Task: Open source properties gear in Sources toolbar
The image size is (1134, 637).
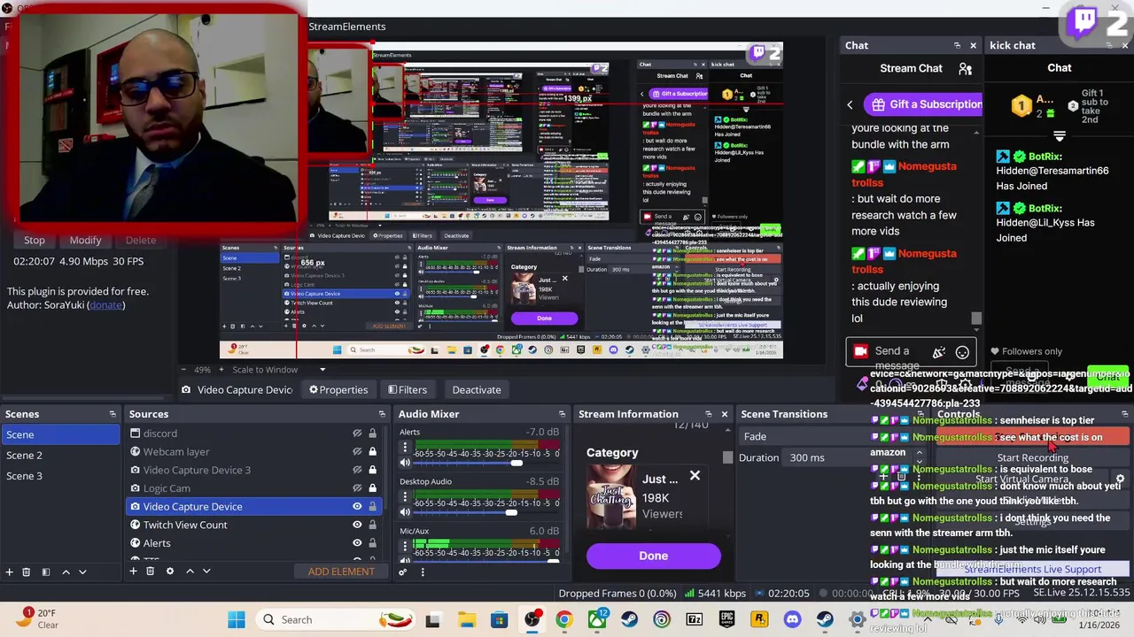Action: pyautogui.click(x=170, y=572)
